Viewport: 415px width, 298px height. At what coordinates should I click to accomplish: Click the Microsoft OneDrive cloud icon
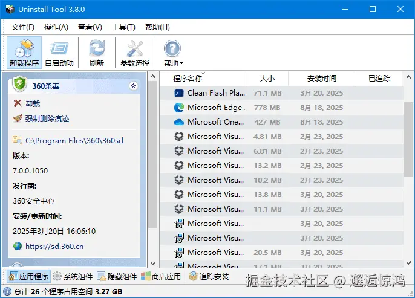coord(179,122)
